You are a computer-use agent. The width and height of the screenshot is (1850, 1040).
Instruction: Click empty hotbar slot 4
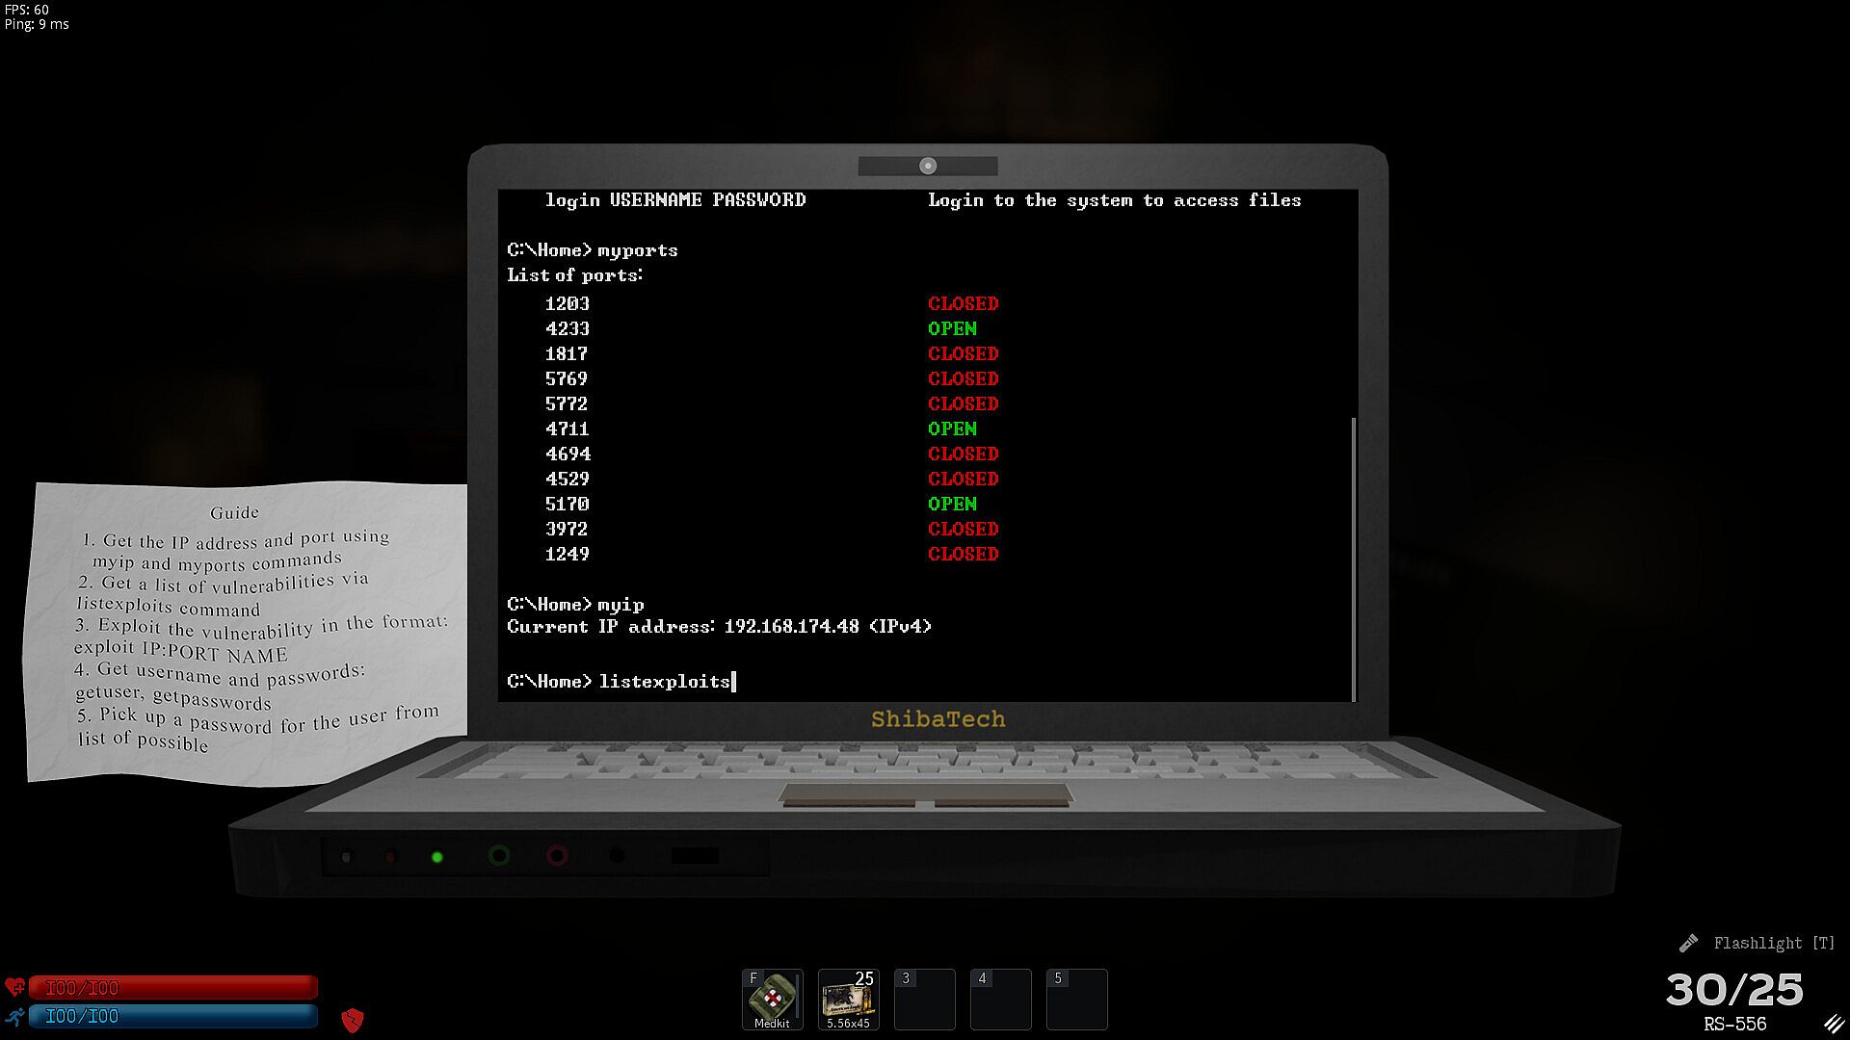pyautogui.click(x=1000, y=999)
